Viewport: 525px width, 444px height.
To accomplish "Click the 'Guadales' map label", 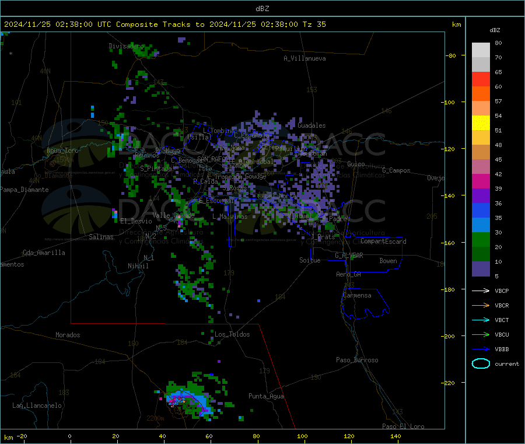I will point(311,125).
